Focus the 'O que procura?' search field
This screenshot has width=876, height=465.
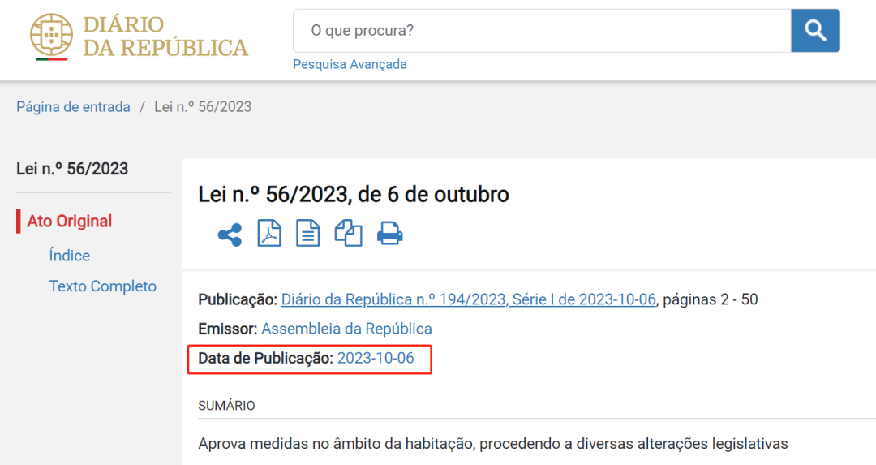[x=542, y=31]
